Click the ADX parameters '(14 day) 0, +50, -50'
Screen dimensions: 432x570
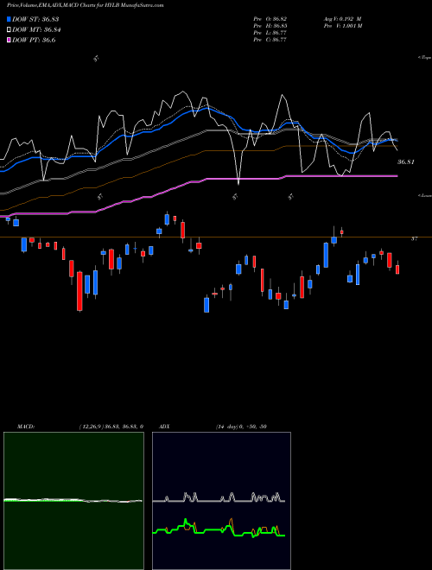click(241, 427)
